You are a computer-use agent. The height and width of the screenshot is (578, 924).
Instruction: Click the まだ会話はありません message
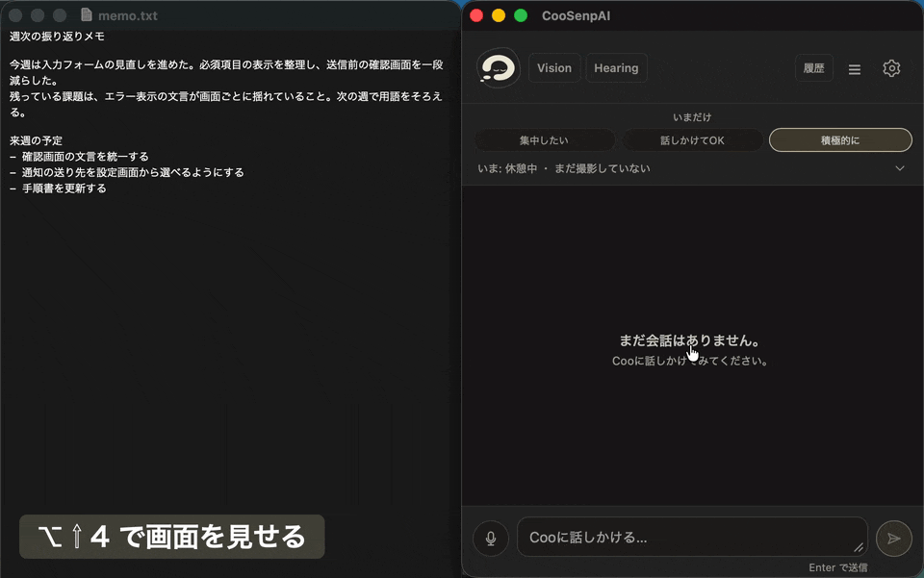[689, 340]
